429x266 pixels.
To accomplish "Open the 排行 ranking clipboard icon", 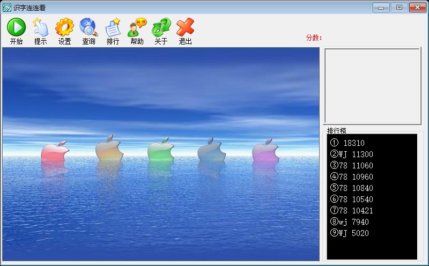I will [x=113, y=27].
